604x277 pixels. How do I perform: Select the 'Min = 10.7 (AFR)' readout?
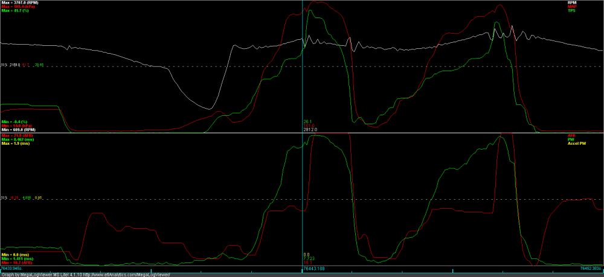coord(16,263)
